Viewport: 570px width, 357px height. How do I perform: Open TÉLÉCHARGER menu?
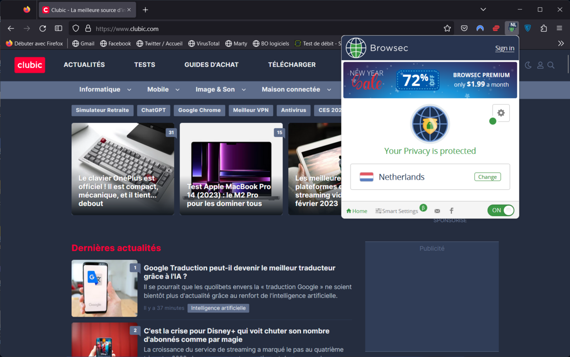292,64
